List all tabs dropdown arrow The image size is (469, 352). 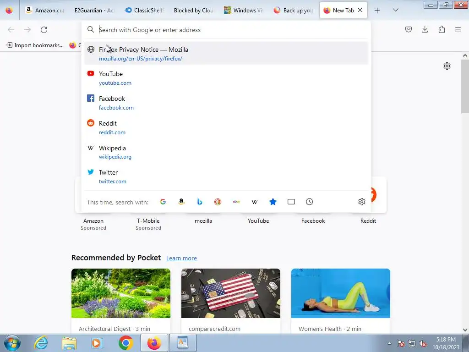395,10
